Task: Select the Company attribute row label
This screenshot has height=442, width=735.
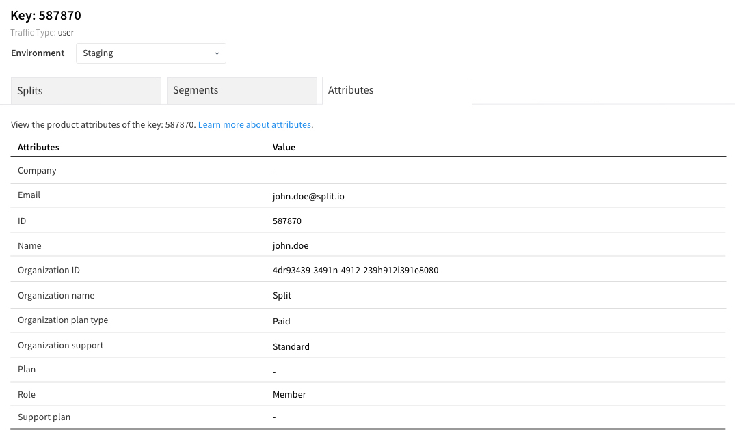Action: point(37,170)
